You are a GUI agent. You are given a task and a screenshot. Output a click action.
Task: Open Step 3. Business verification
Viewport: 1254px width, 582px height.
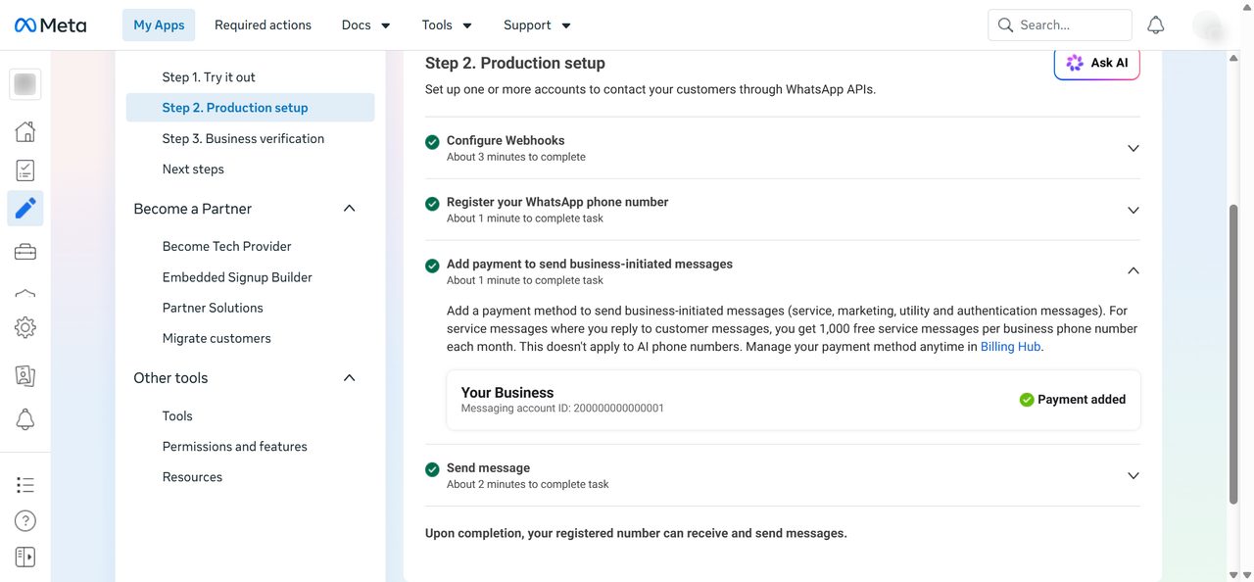click(x=243, y=139)
